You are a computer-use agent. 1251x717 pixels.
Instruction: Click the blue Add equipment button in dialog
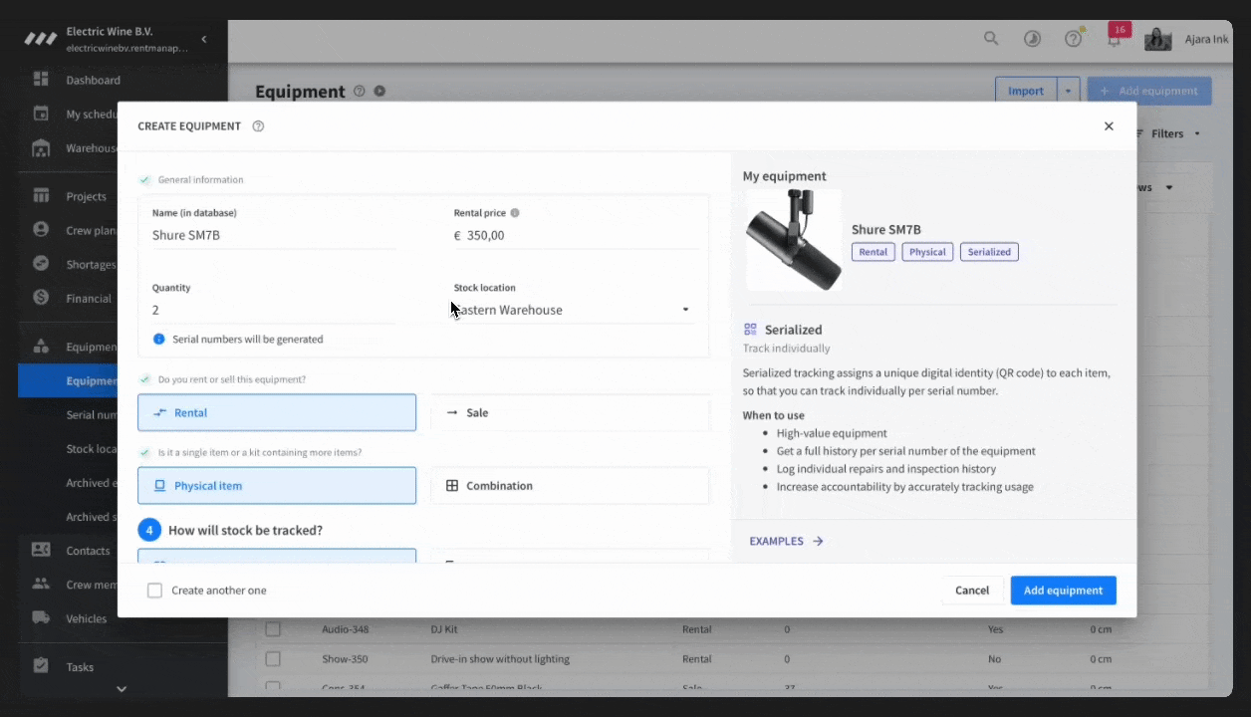click(x=1063, y=591)
